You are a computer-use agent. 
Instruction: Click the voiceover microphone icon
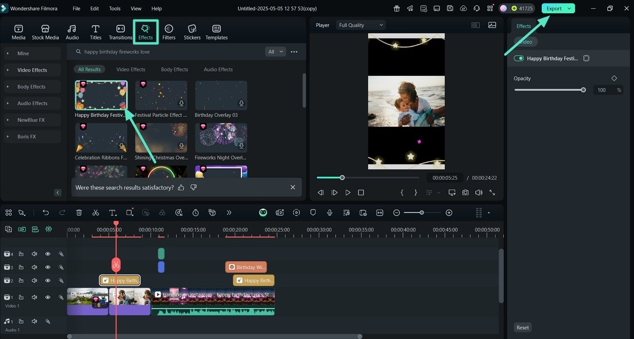(330, 212)
